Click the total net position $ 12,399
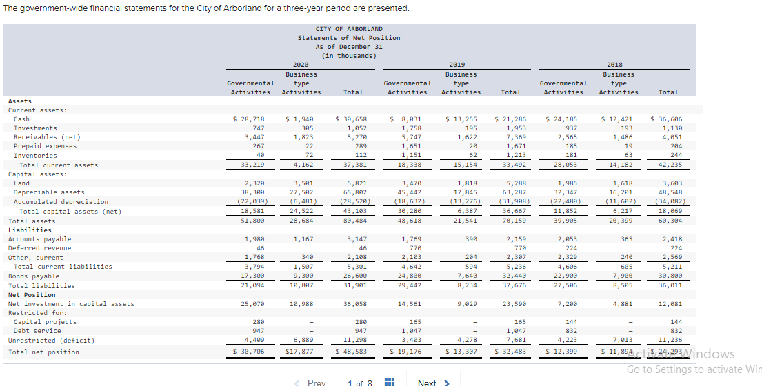The height and width of the screenshot is (386, 762). coord(561,352)
